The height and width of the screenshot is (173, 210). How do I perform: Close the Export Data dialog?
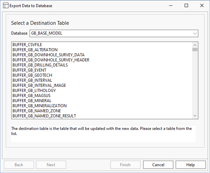coord(202,6)
